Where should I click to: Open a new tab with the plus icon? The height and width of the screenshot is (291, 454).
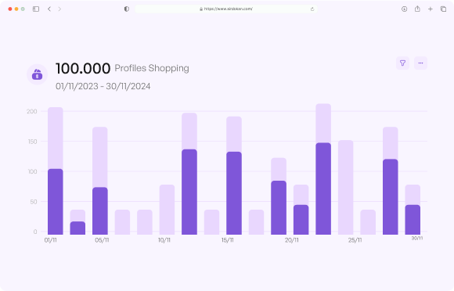tap(431, 9)
